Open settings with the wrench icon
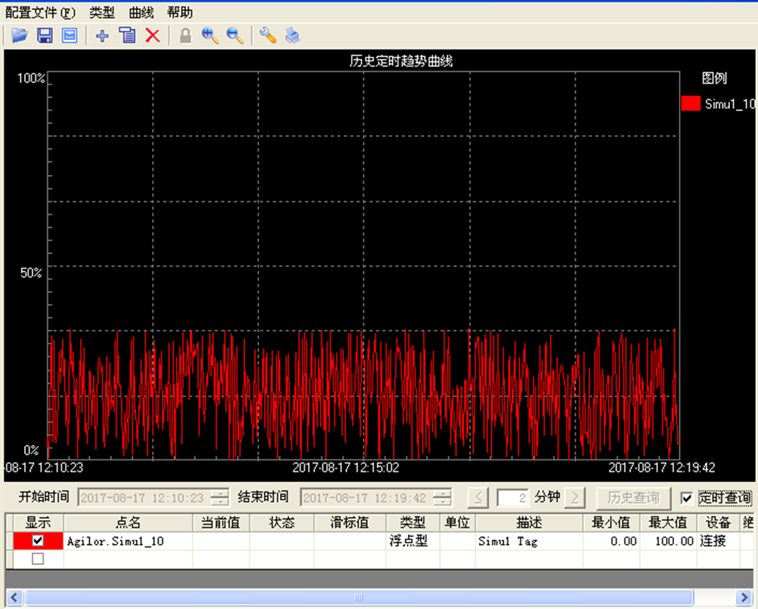 (x=268, y=36)
